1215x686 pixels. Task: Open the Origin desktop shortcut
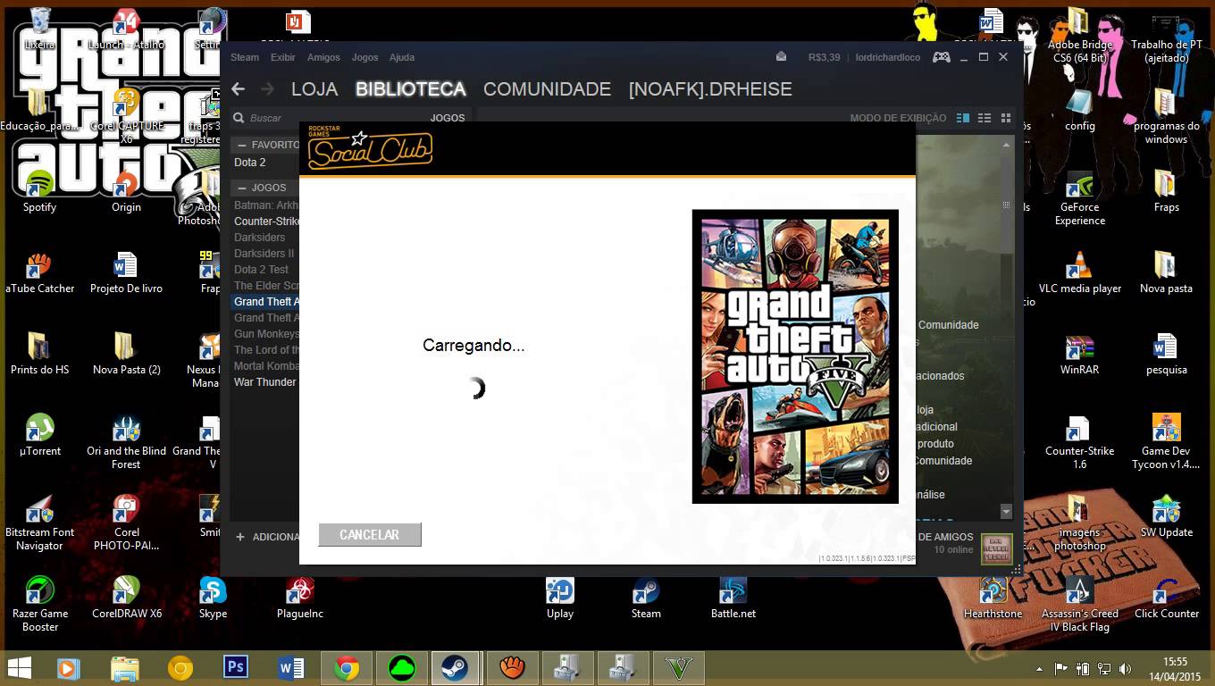126,191
